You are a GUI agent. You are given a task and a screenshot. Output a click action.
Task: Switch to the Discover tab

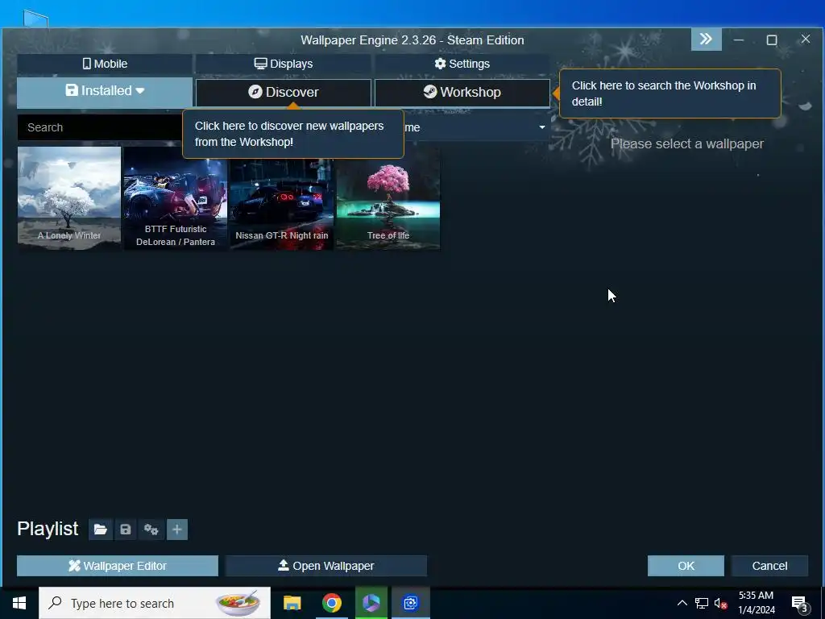(283, 92)
